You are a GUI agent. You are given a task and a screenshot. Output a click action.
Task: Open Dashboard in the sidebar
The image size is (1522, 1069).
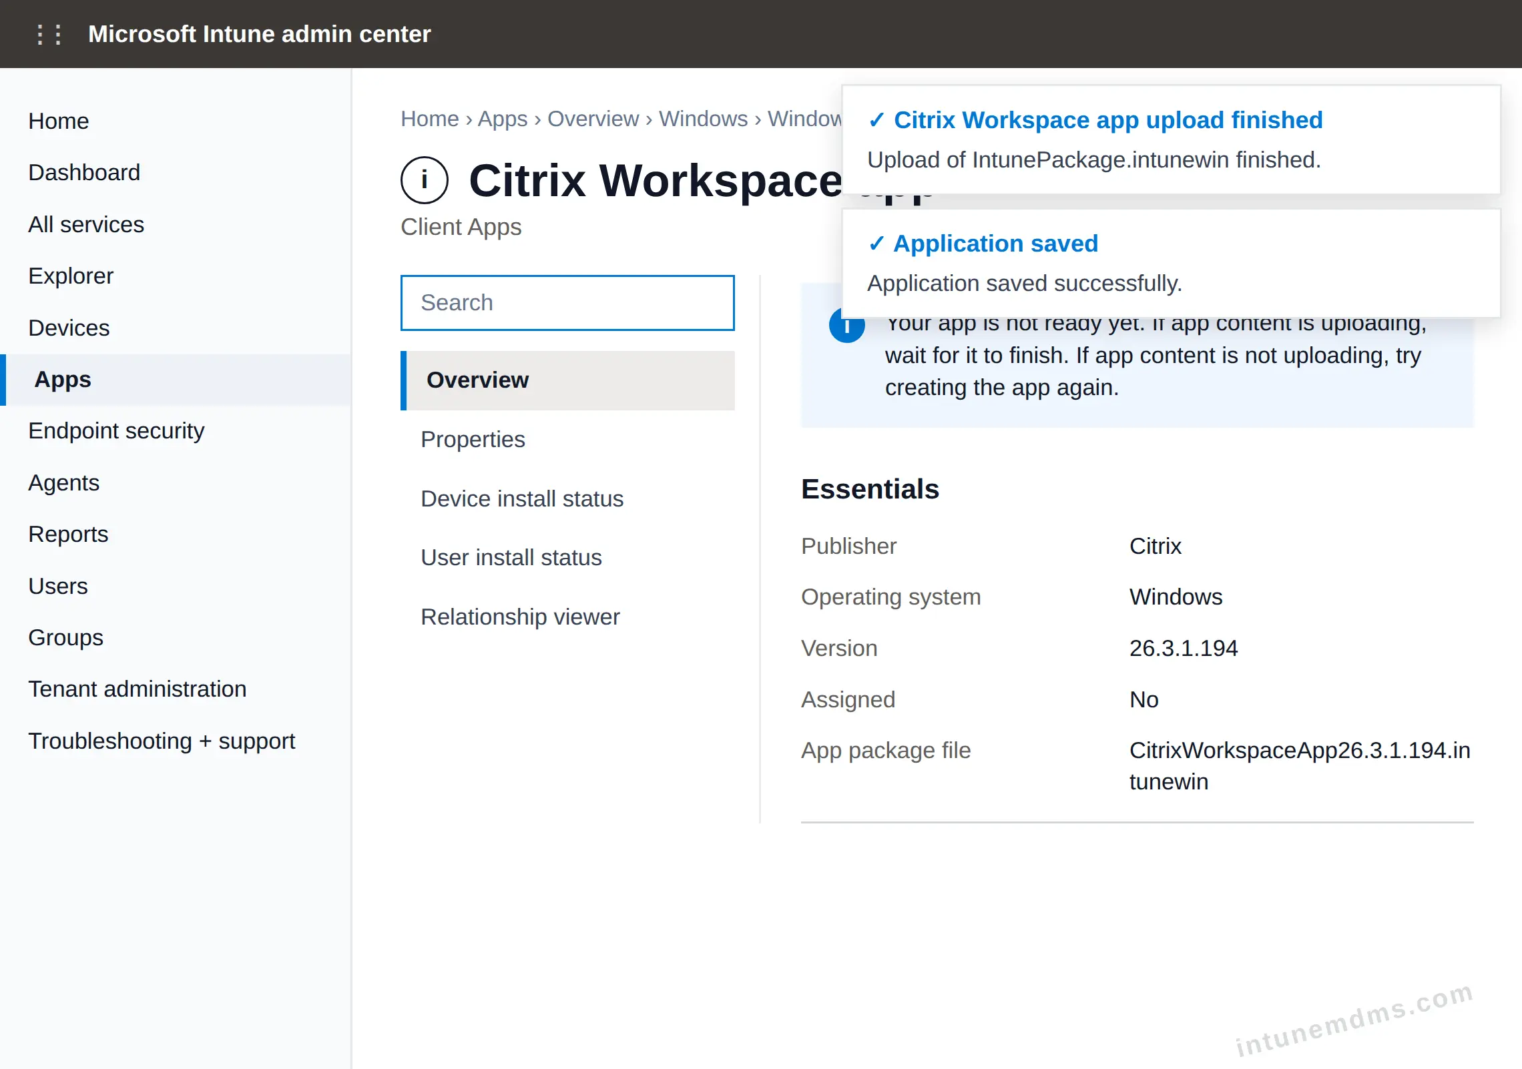click(x=176, y=173)
